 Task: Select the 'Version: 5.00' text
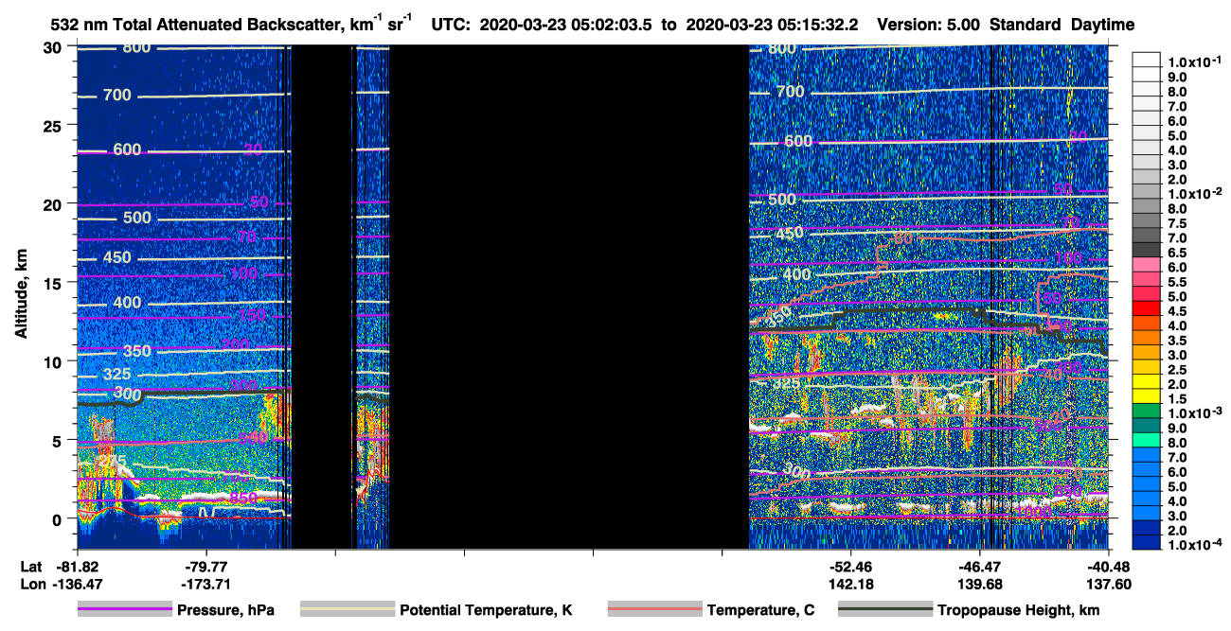(929, 25)
